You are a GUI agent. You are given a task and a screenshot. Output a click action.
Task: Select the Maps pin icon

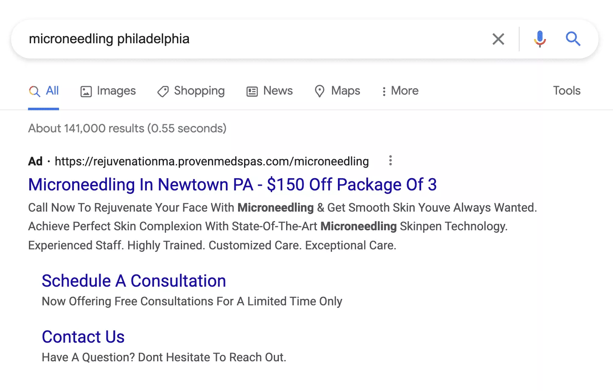pyautogui.click(x=320, y=91)
